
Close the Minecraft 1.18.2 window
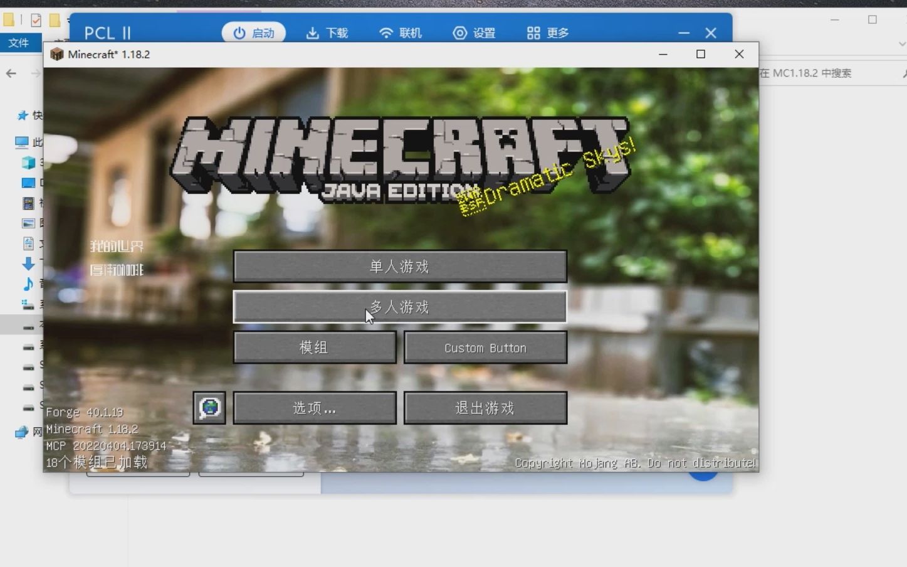pyautogui.click(x=739, y=55)
